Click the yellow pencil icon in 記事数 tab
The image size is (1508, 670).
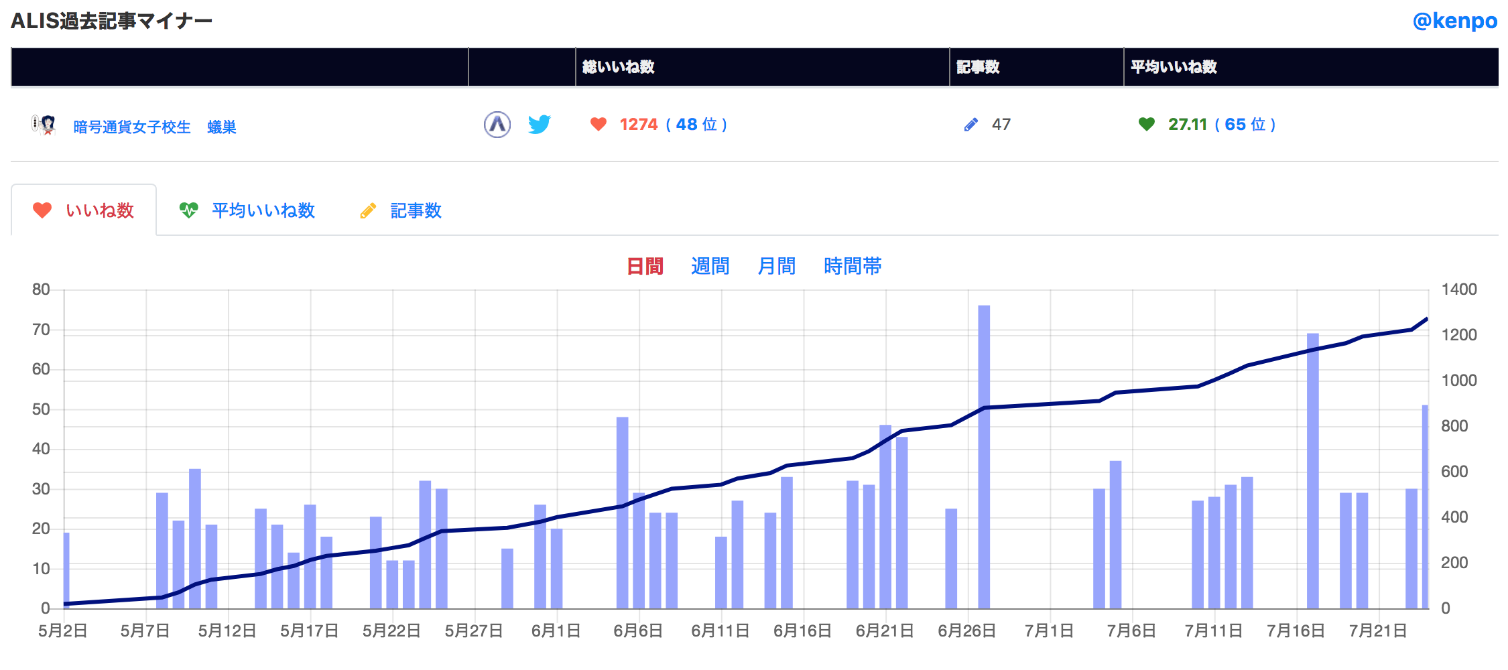pyautogui.click(x=368, y=211)
